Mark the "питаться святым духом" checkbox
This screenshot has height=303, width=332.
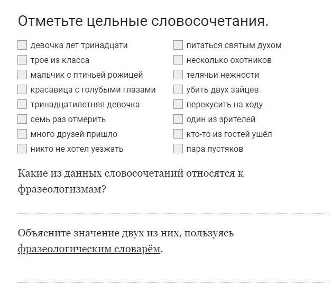(x=178, y=45)
